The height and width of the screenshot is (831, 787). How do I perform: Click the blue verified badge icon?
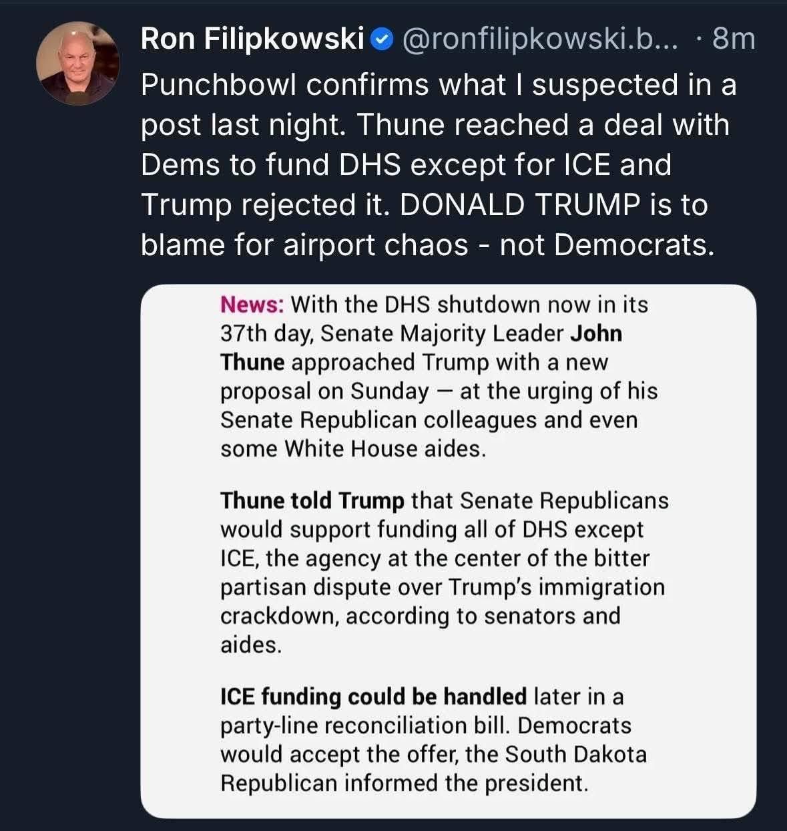tap(380, 40)
